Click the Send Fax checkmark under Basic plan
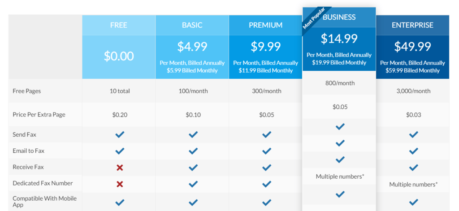This screenshot has width=459, height=211. [193, 134]
